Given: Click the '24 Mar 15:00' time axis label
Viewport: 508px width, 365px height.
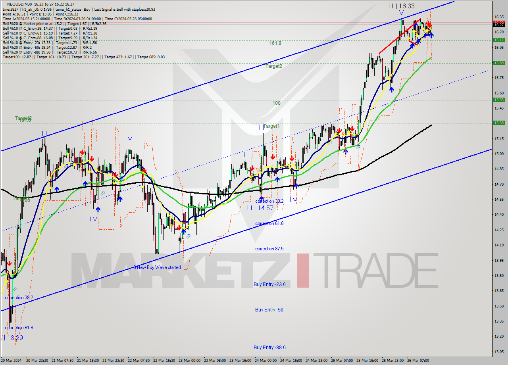Looking at the screenshot, I should 291,360.
